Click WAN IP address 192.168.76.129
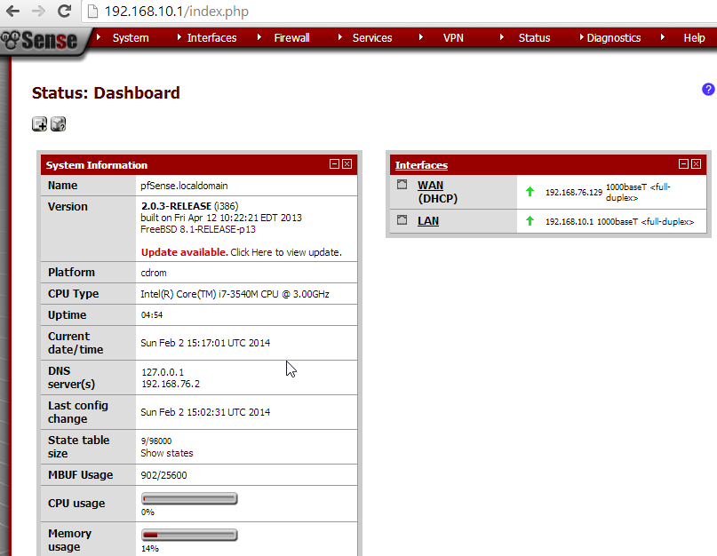The width and height of the screenshot is (717, 556). (x=573, y=193)
